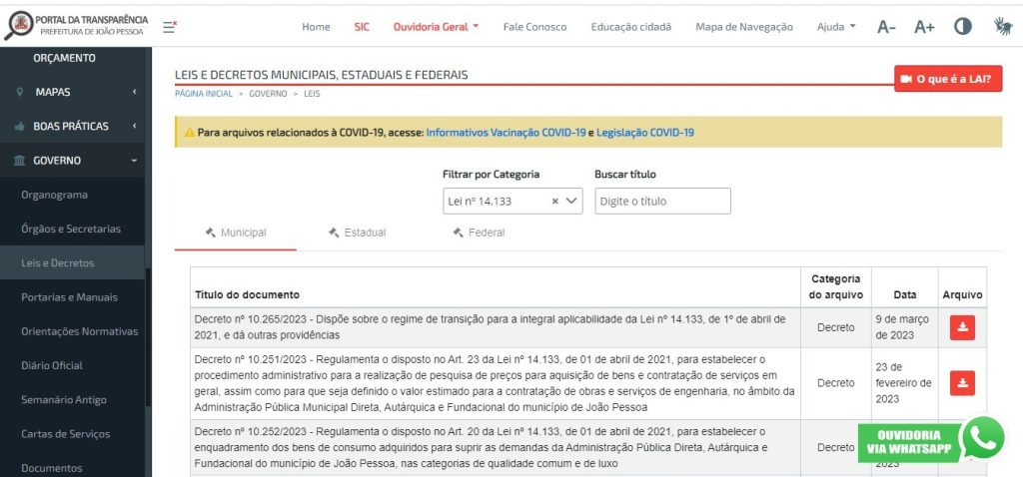Open Fale Conosco page
Image resolution: width=1023 pixels, height=477 pixels.
pos(535,27)
